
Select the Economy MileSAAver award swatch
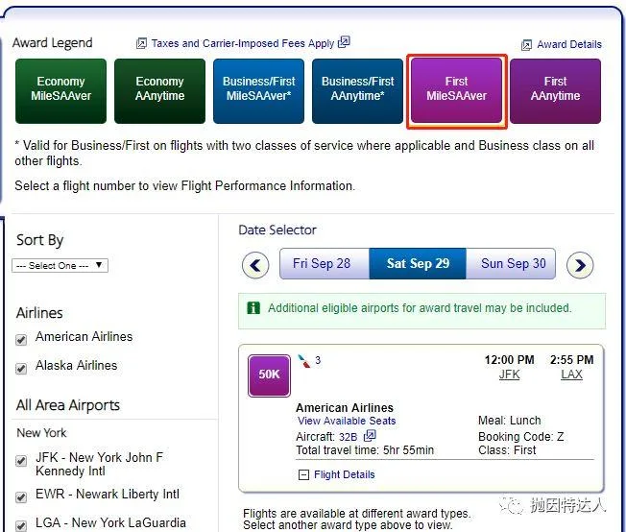(60, 89)
